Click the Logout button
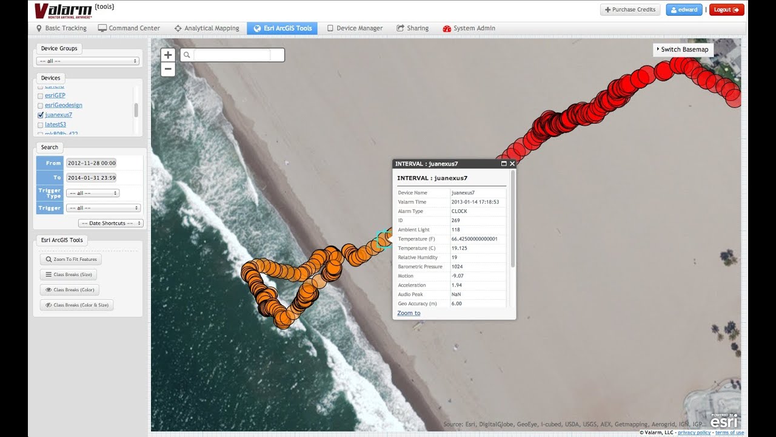The height and width of the screenshot is (437, 776). click(x=726, y=10)
